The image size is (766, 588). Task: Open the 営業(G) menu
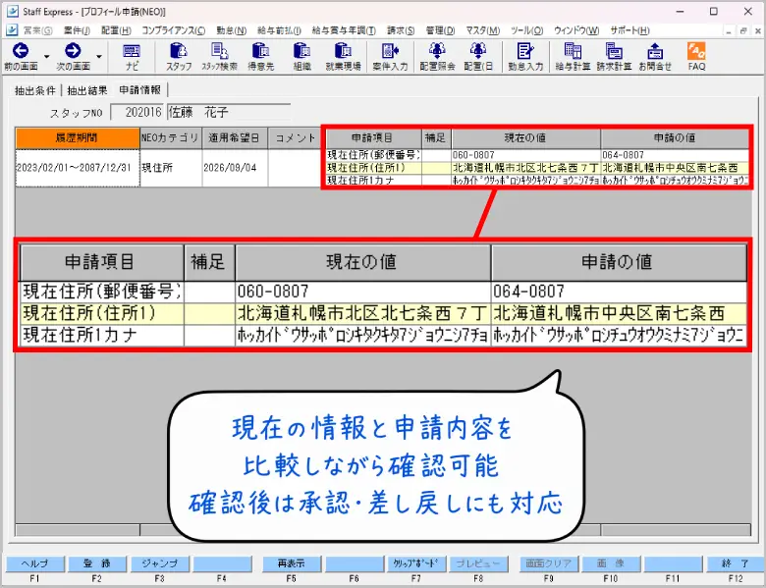click(x=37, y=30)
